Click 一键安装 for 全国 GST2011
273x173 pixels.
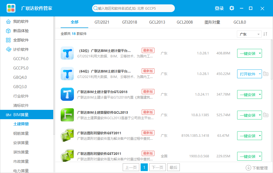(248, 156)
